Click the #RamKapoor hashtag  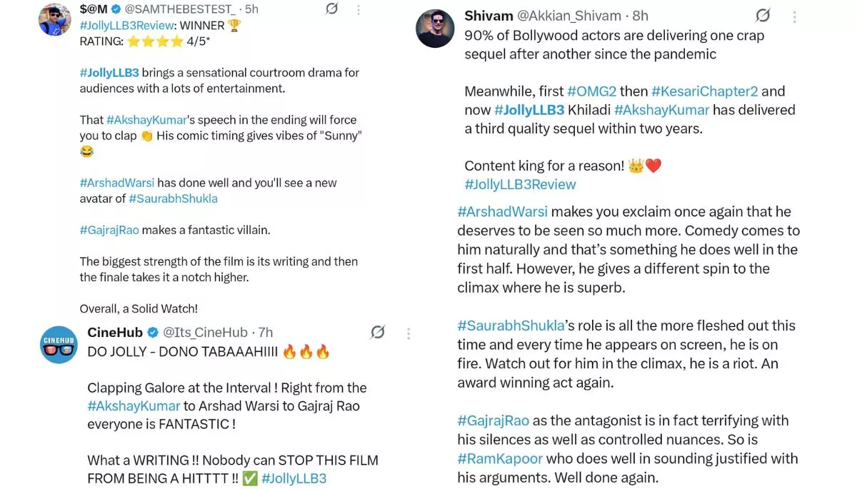pos(499,458)
